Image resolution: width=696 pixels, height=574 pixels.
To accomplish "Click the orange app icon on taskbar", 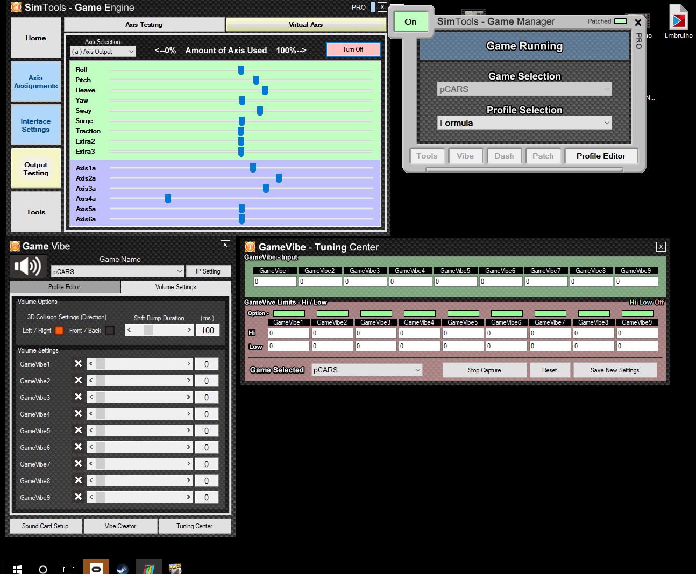I will (x=96, y=567).
